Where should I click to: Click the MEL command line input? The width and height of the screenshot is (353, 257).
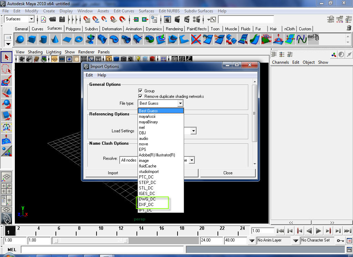point(102,249)
